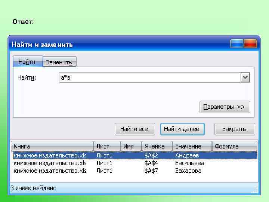
Task: Click the Закрыть button
Action: (235, 129)
